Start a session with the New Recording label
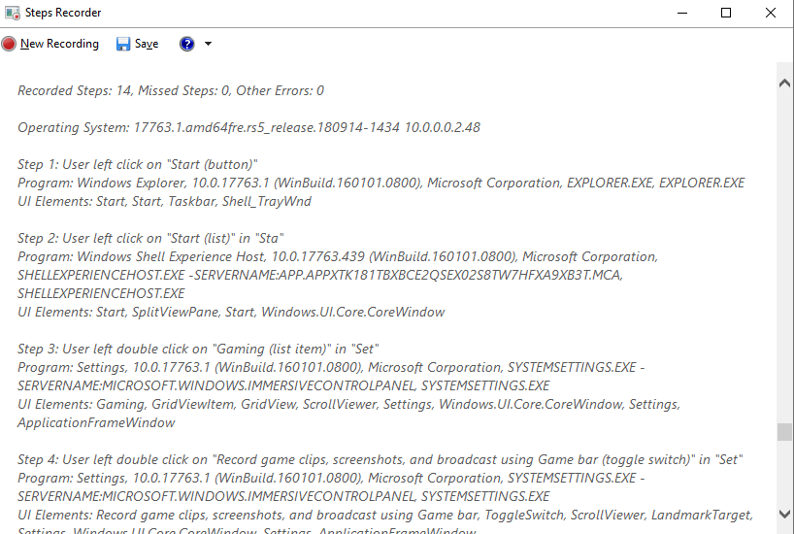 [x=59, y=44]
